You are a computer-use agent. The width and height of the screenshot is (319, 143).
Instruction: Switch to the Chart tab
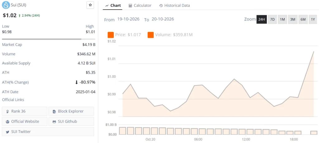click(113, 6)
